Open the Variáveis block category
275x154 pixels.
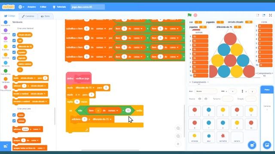(x=6, y=80)
